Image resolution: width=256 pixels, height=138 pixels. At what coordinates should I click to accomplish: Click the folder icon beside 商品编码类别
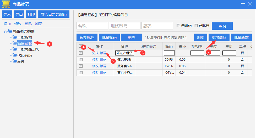pos(10,31)
